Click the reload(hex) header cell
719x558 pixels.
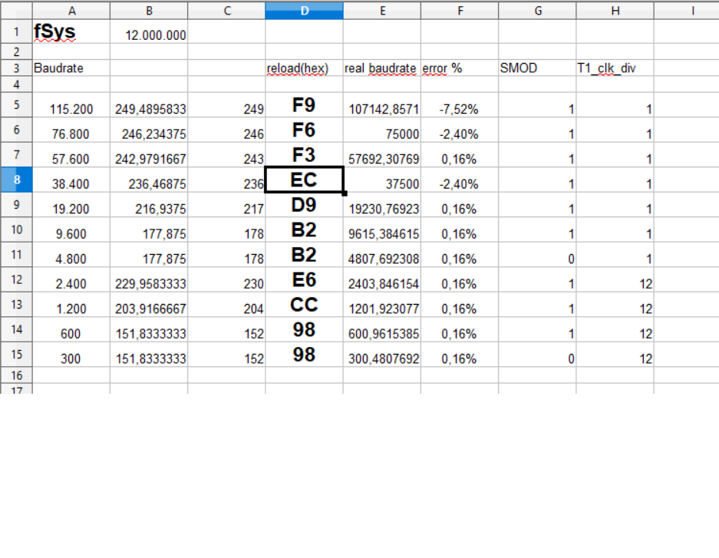(x=304, y=68)
